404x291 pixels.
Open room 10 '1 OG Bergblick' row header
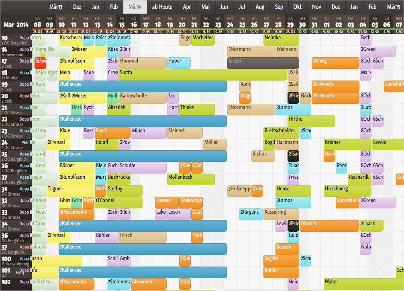(16, 40)
